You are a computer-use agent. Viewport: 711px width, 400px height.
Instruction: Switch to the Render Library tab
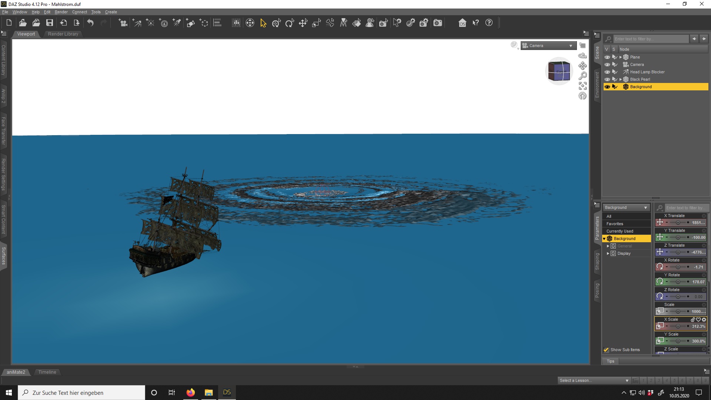(x=63, y=34)
